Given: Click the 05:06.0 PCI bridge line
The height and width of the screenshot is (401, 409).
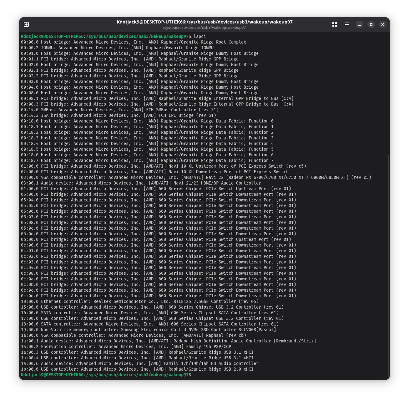Looking at the screenshot, I should [x=159, y=211].
